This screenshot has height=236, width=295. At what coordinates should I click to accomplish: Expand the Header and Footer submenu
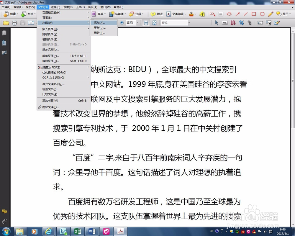click(64, 12)
